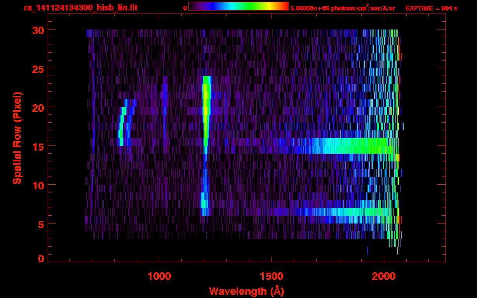Click the 30 spatial row tick label
Screen dimensions: 477x298
pos(38,30)
